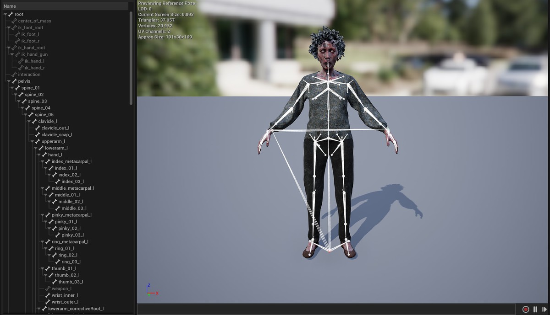Viewport: 550px width, 315px height.
Task: Collapse the hand_l expander arrow
Action: pyautogui.click(x=39, y=155)
